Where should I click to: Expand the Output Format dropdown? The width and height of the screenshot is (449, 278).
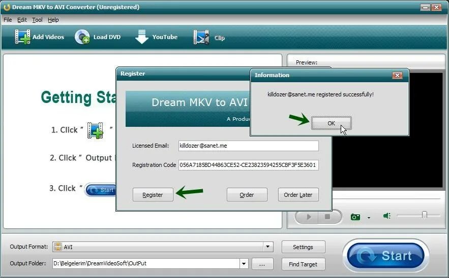pyautogui.click(x=268, y=247)
